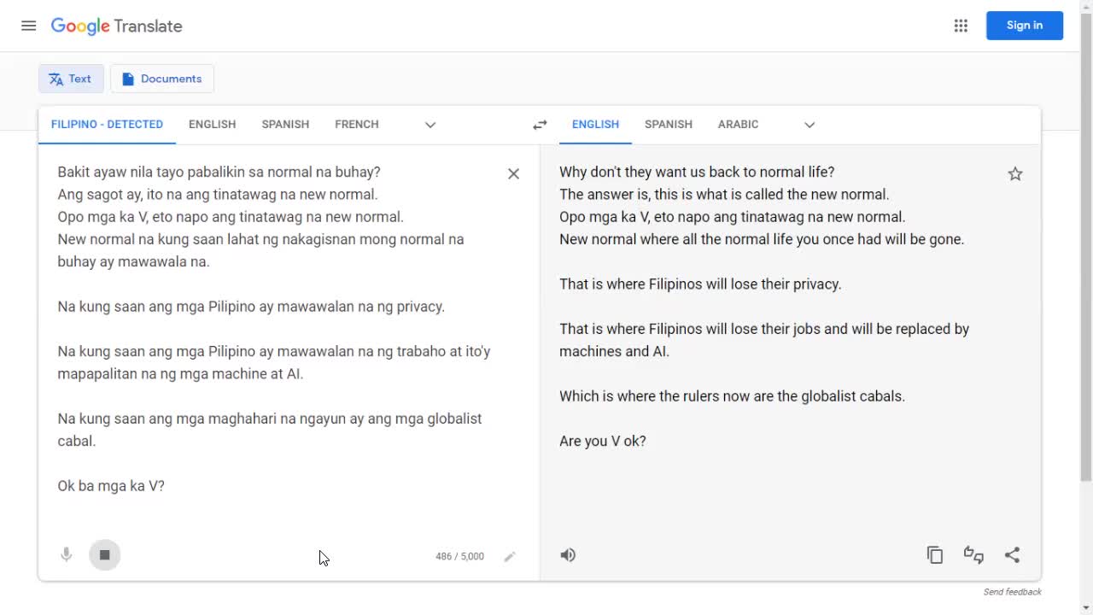This screenshot has height=615, width=1093.
Task: Click 'The answer is, this is what' line
Action: point(724,194)
